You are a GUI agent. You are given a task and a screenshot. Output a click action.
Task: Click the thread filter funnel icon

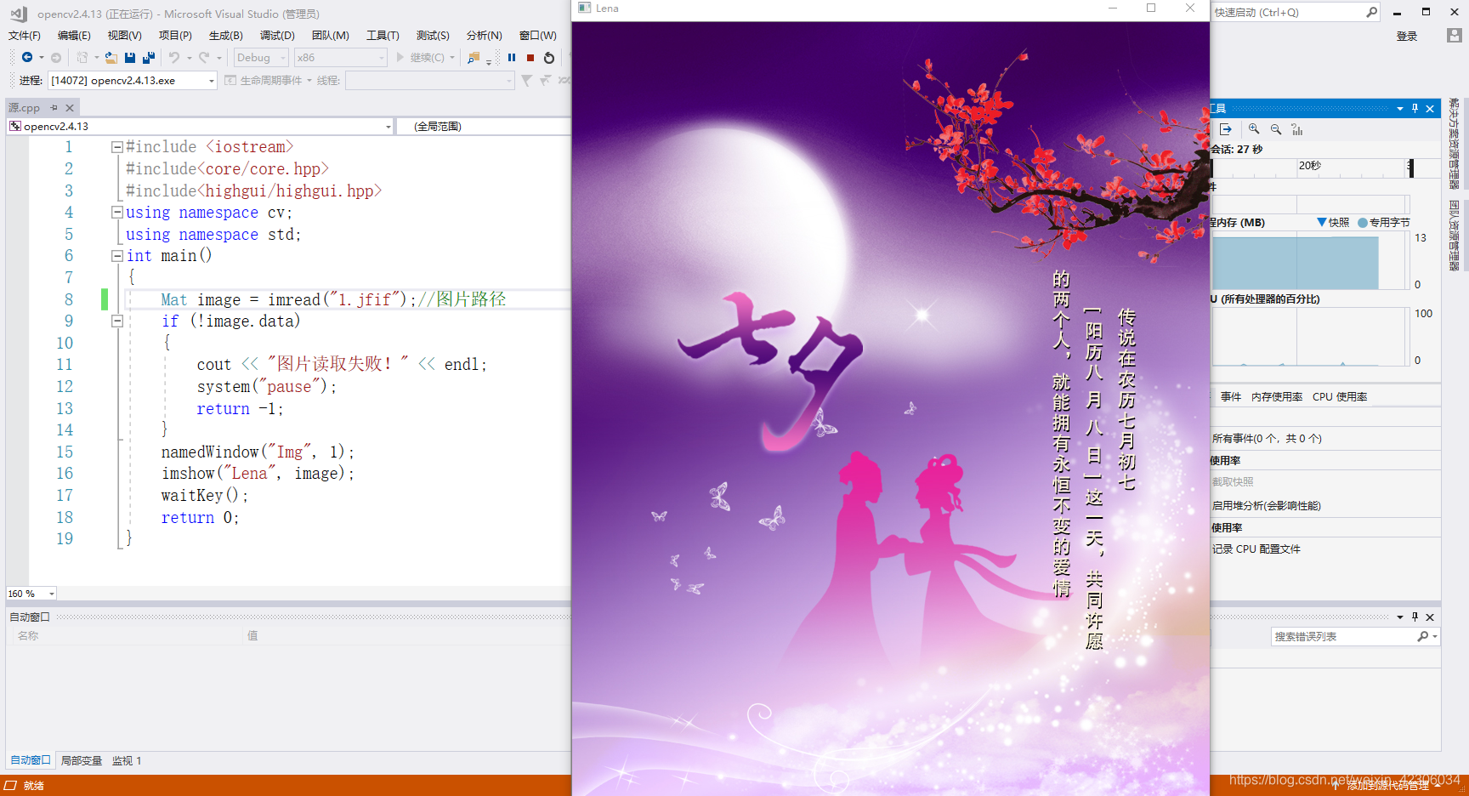pyautogui.click(x=527, y=80)
